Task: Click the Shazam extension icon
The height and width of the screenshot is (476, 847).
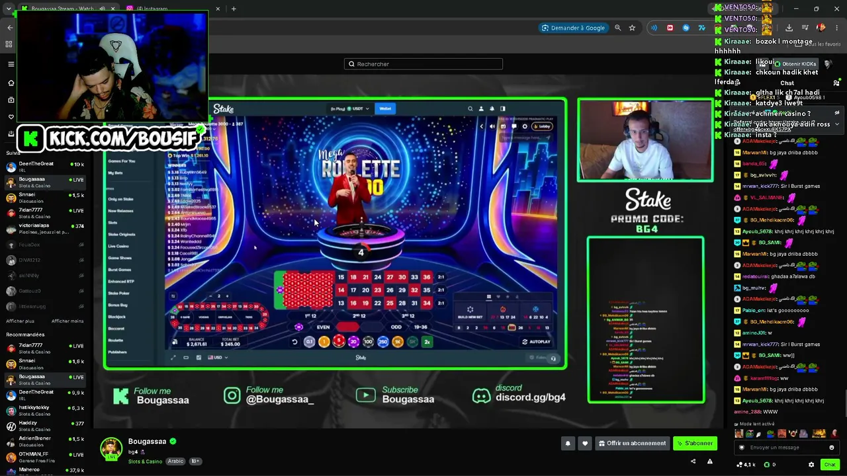Action: (686, 28)
